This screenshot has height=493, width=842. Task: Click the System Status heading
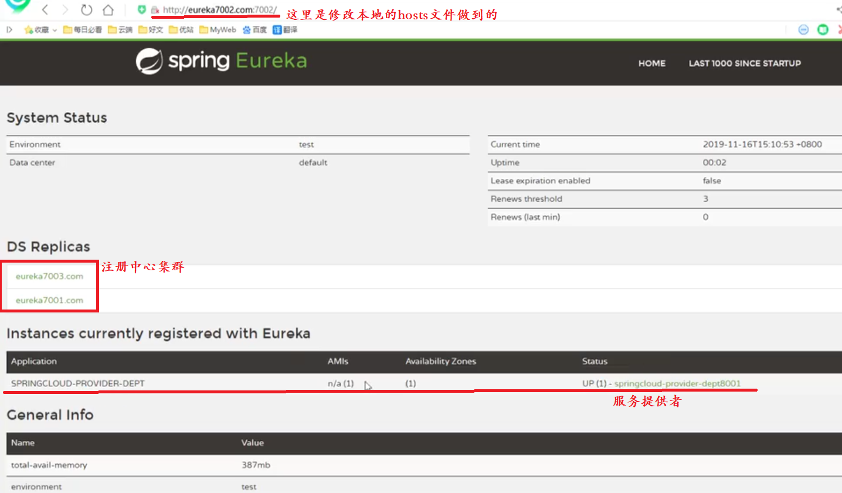57,118
